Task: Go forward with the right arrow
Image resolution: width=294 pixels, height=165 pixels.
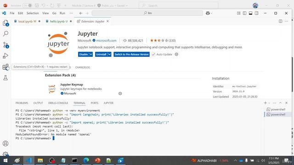Action: click(x=87, y=13)
